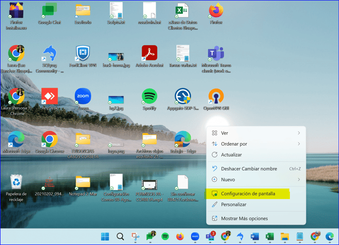
Task: Open Search from the taskbar
Action: pyautogui.click(x=120, y=237)
